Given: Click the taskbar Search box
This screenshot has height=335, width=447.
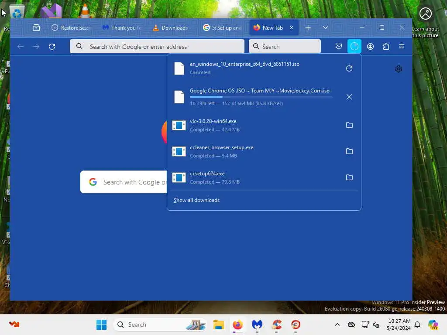Looking at the screenshot, I should (161, 325).
